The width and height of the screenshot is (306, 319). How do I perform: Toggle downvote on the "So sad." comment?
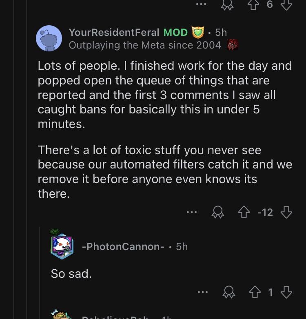pos(286,292)
